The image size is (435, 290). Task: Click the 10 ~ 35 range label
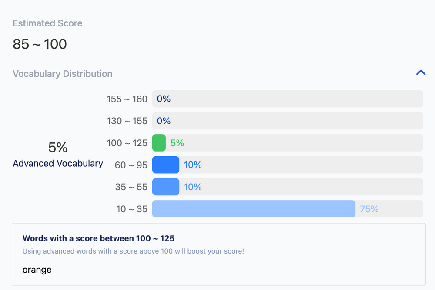point(132,209)
